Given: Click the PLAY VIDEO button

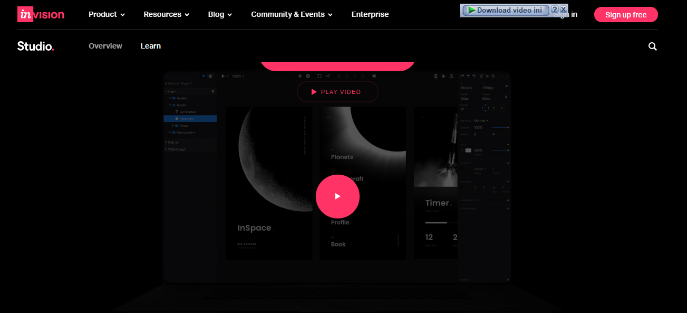Looking at the screenshot, I should 337,92.
